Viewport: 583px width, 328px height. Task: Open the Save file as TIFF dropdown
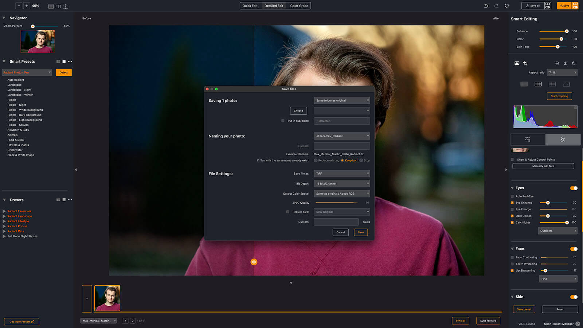pyautogui.click(x=341, y=174)
